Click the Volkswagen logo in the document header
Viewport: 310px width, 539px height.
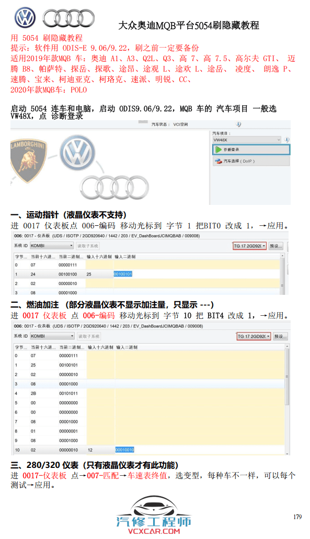pos(25,18)
